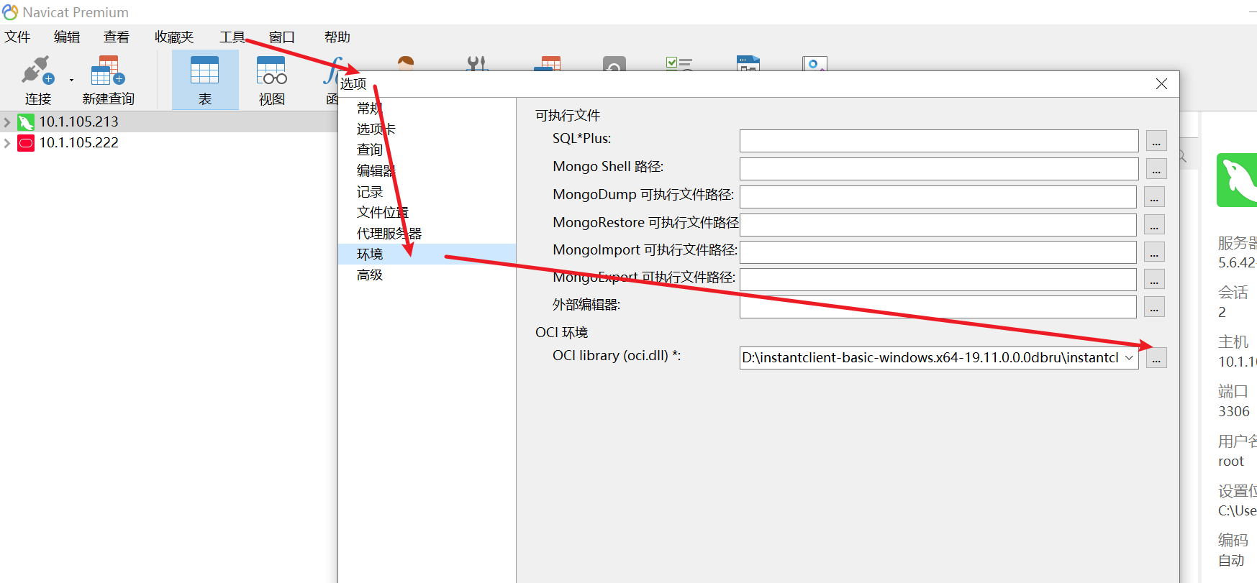Select the 10.1.105.213 connection

pyautogui.click(x=78, y=122)
